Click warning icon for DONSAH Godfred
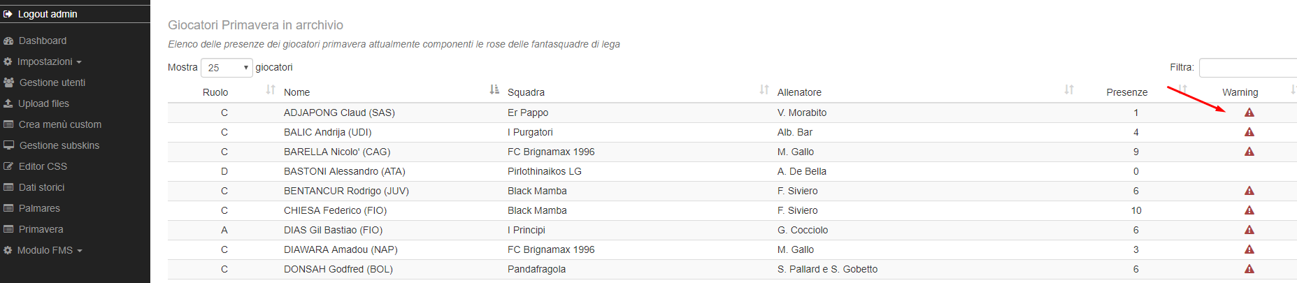The width and height of the screenshot is (1297, 283). coord(1249,269)
